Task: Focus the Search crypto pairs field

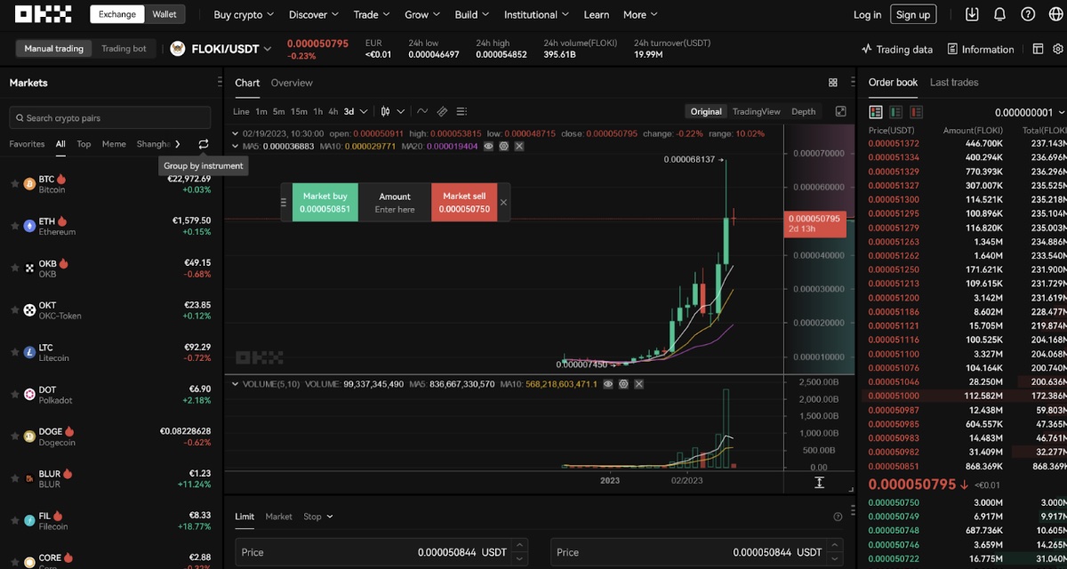Action: (110, 117)
